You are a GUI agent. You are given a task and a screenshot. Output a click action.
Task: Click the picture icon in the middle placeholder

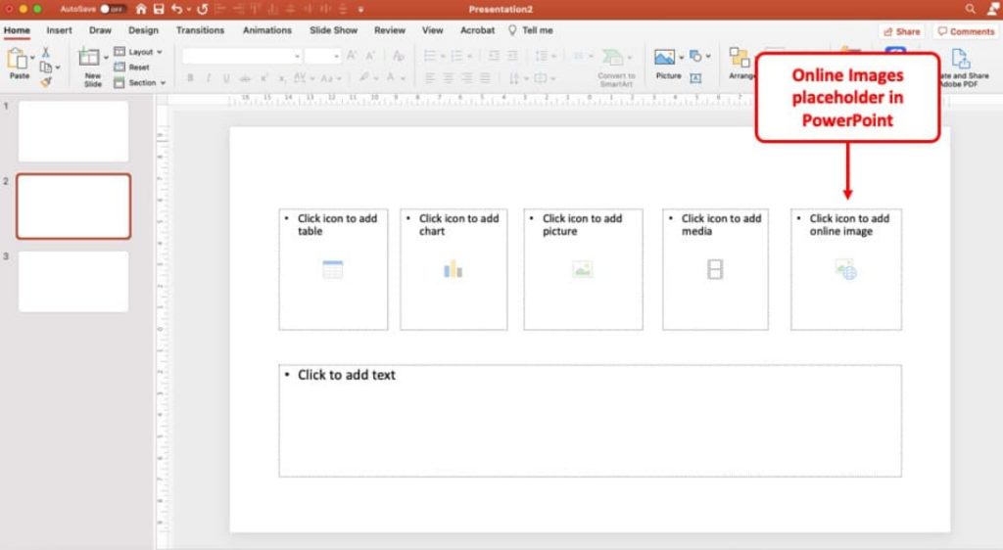pyautogui.click(x=583, y=269)
